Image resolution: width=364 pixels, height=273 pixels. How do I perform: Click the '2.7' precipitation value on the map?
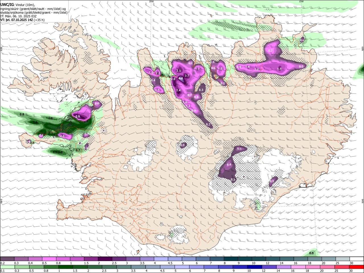click(187, 76)
